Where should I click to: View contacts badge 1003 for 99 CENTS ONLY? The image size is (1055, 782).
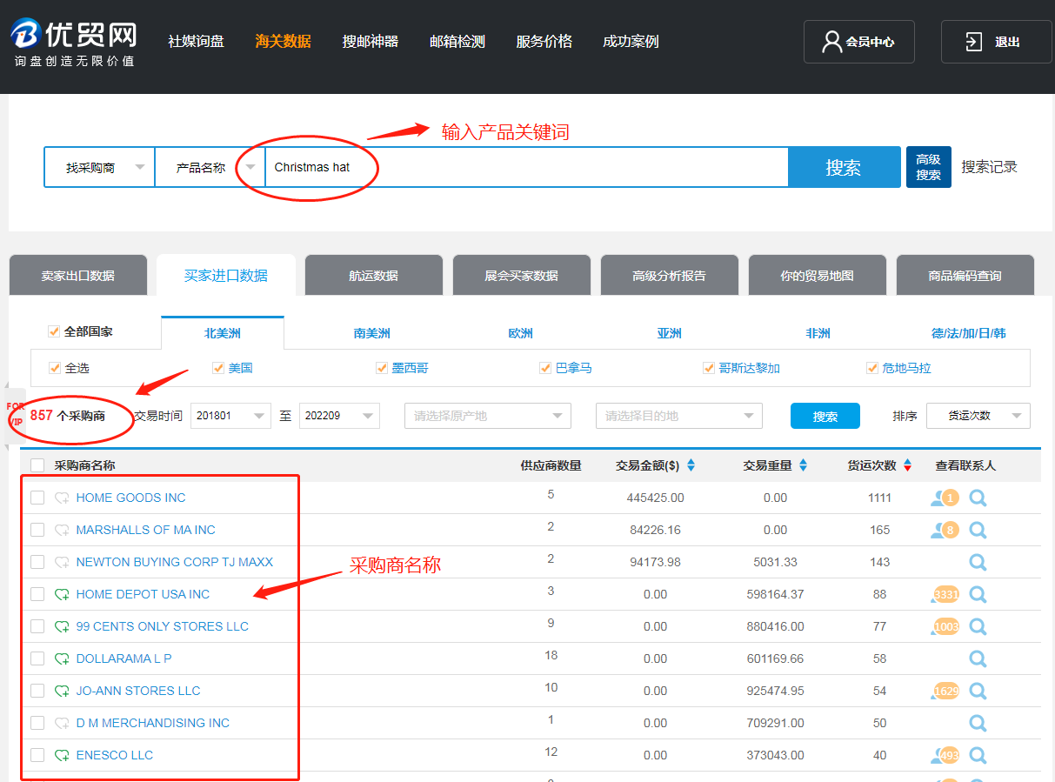[x=945, y=626]
